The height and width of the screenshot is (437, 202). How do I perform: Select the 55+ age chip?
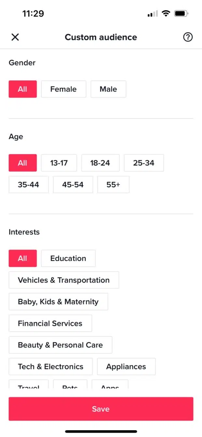[113, 185]
